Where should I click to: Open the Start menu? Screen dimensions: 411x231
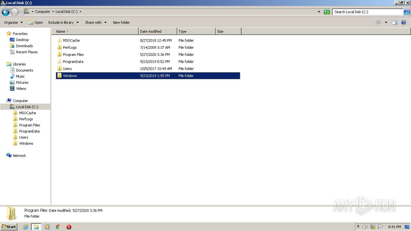point(9,227)
